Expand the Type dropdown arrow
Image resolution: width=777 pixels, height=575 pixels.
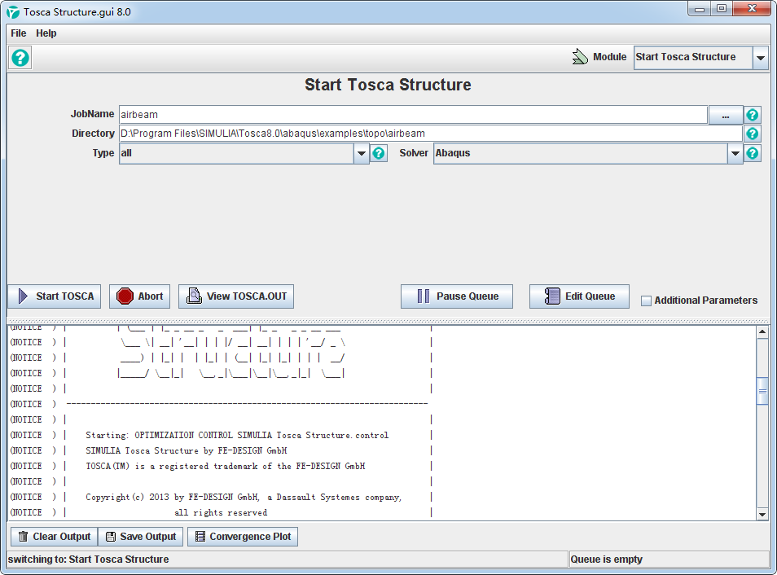pos(362,154)
